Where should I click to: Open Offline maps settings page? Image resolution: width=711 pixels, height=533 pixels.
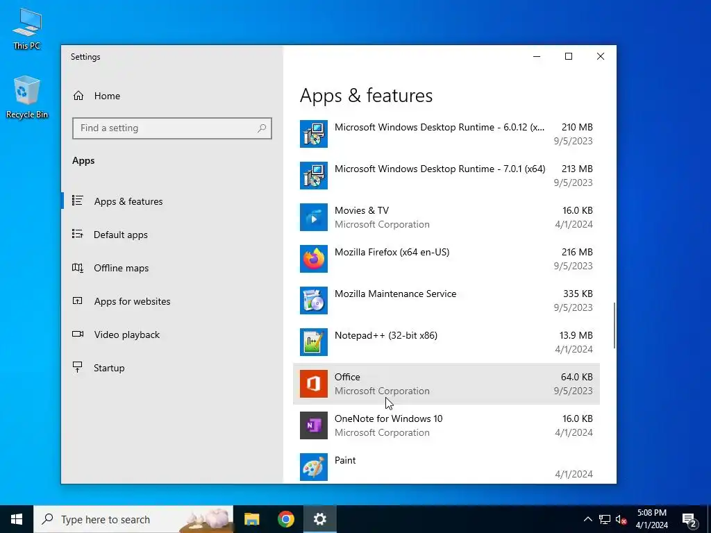click(x=121, y=268)
